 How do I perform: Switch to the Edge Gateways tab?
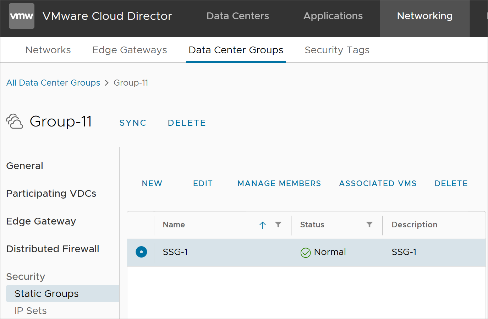point(130,50)
